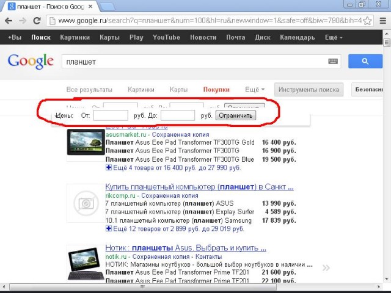Open the "Ещё" dropdown in the black bar
391x293 pixels.
pyautogui.click(x=334, y=37)
